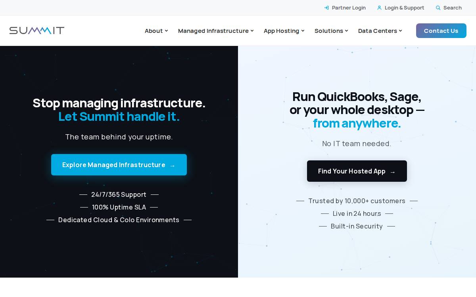The height and width of the screenshot is (297, 476).
Task: Click the Contact Us button
Action: [x=441, y=30]
